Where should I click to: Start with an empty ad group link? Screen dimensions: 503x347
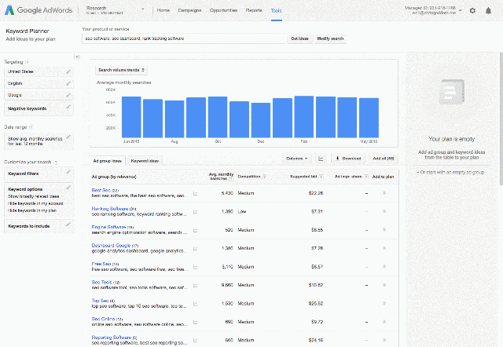pyautogui.click(x=450, y=173)
